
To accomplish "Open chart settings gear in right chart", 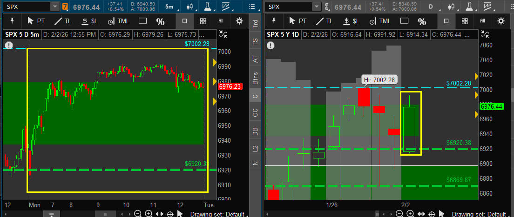I will tap(501, 21).
